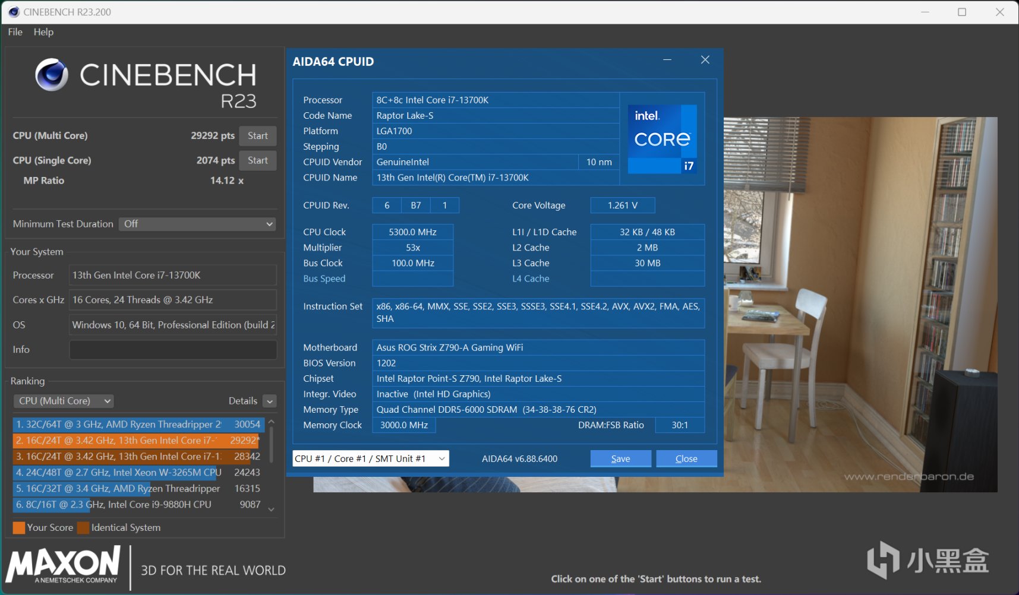Open the File menu
1019x595 pixels.
[x=15, y=32]
